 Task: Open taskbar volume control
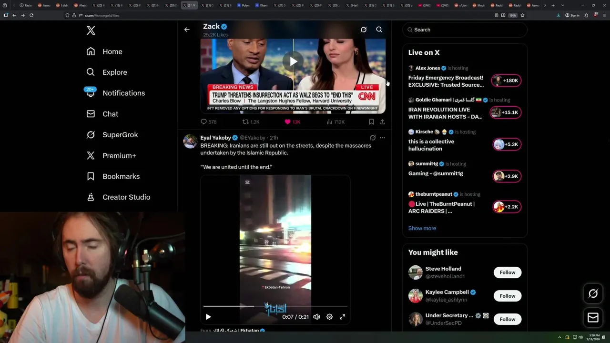click(580, 337)
